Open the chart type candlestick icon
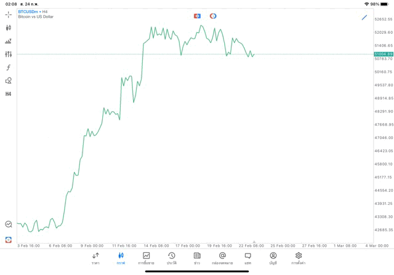The image size is (394, 275). click(x=9, y=28)
